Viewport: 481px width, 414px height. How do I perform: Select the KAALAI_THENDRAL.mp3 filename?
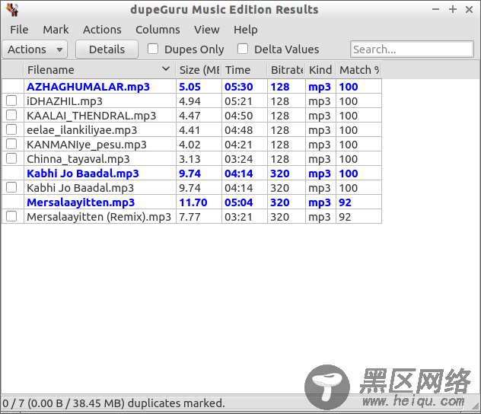[91, 116]
